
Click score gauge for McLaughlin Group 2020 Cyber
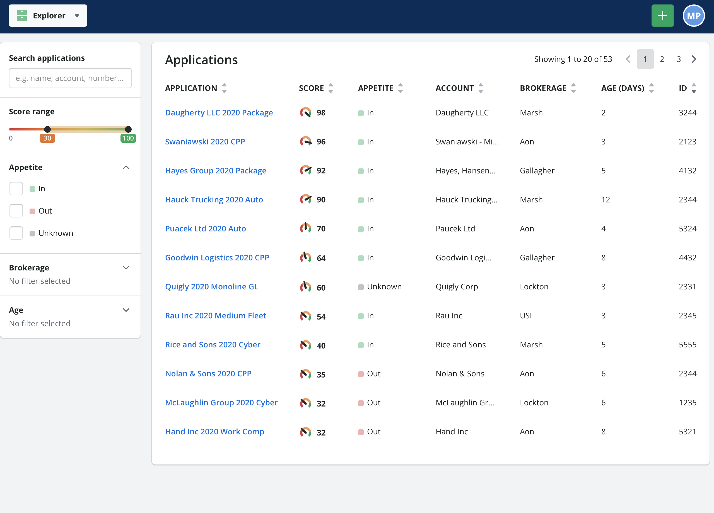pos(305,403)
